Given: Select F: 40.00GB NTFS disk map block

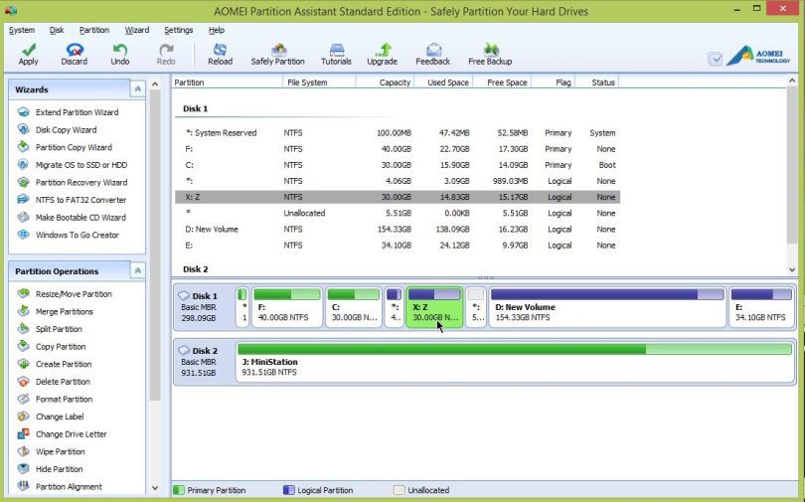Looking at the screenshot, I should click(287, 307).
